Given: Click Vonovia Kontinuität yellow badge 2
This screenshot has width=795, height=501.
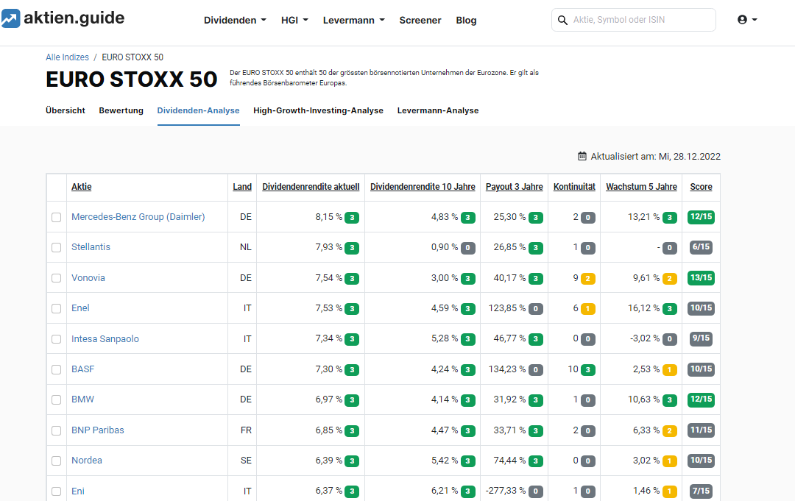Looking at the screenshot, I should (588, 279).
